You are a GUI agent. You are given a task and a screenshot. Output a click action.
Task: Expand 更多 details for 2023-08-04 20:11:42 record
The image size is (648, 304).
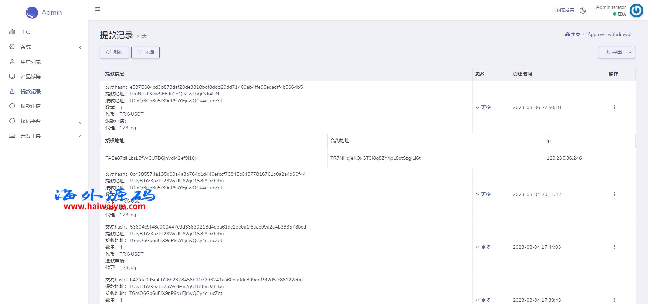tap(483, 194)
